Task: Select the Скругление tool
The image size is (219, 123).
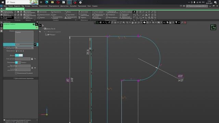Action: click(69, 15)
